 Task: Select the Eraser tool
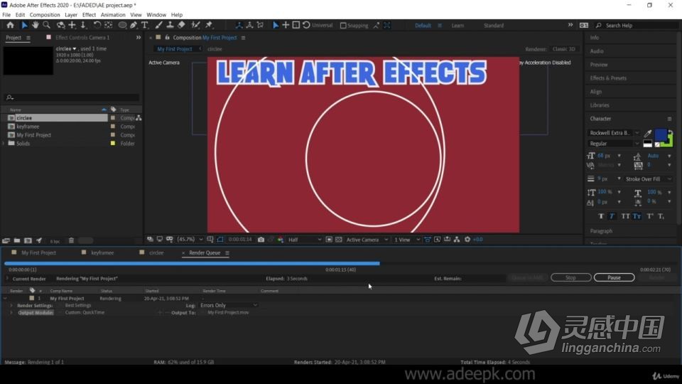[181, 26]
